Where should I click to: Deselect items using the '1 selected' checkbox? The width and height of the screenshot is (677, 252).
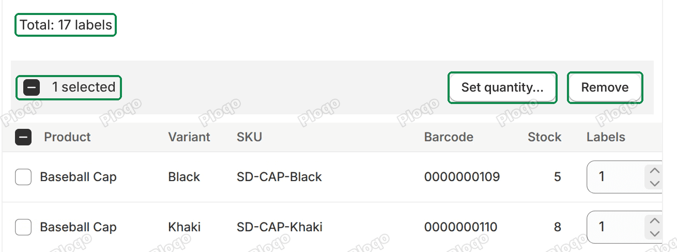click(x=32, y=87)
